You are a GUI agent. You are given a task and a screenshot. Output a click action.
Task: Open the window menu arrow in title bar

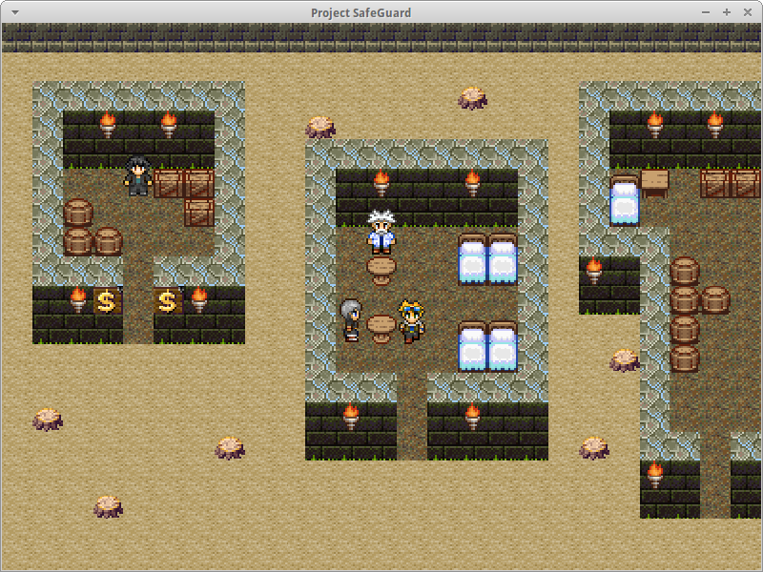coord(13,11)
